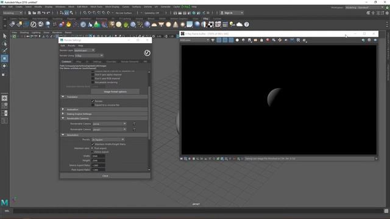390x219 pixels.
Task: Click the Width input field
Action: point(99,156)
